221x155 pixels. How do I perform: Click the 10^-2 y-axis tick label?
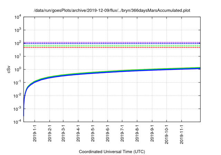click(x=18, y=96)
